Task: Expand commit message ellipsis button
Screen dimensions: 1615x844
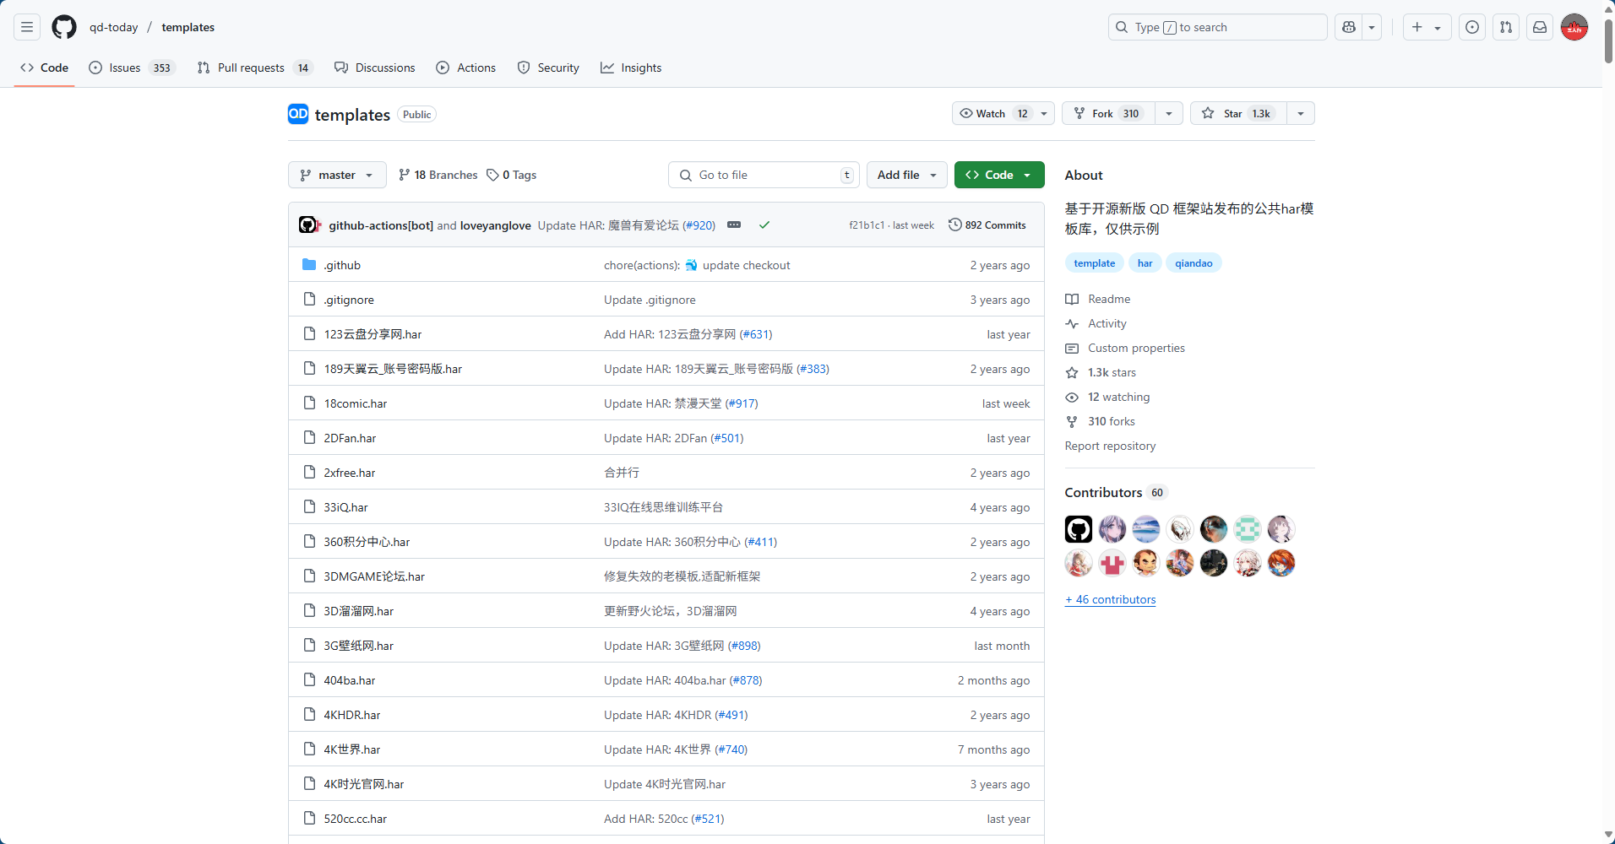Action: tap(734, 225)
